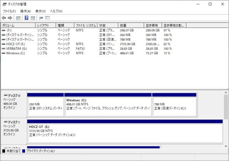This screenshot has width=229, height=161.
Task: Select the (F:) volume name
Action: pos(9,30)
